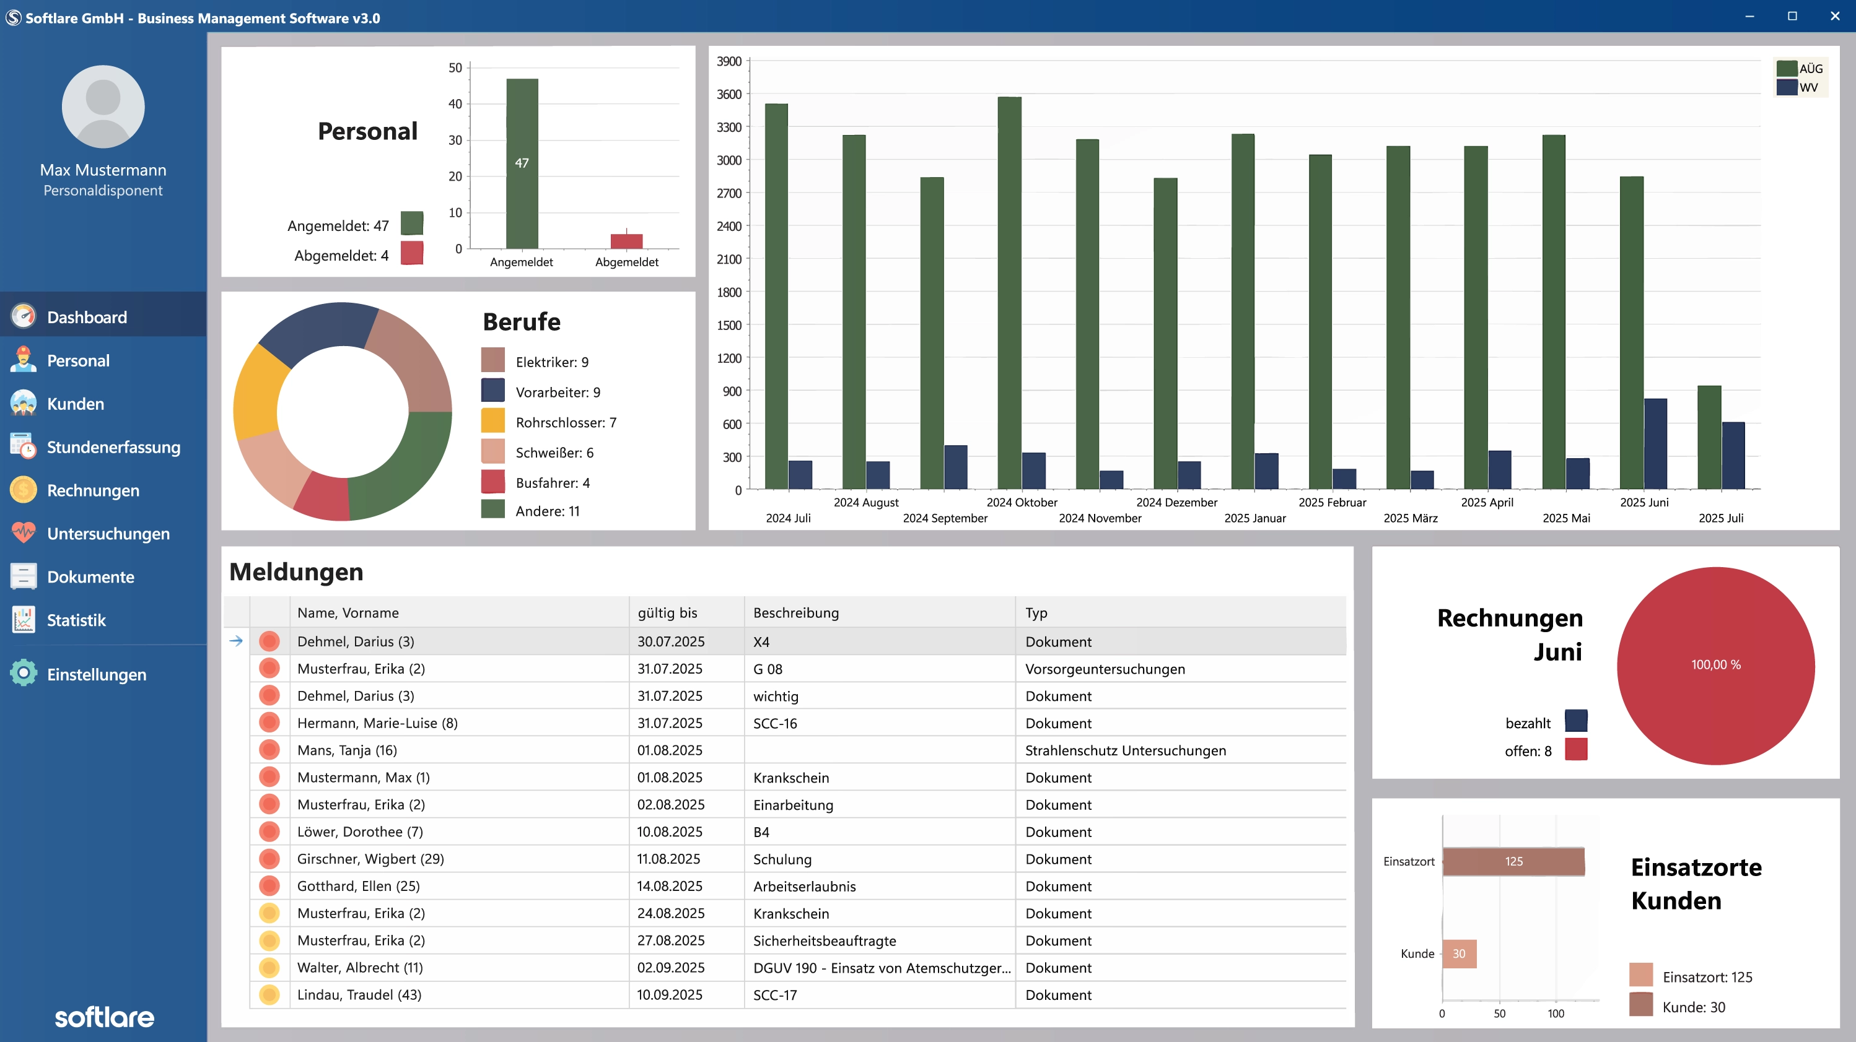The height and width of the screenshot is (1042, 1856).
Task: Click the user profile avatar picture
Action: pos(103,106)
